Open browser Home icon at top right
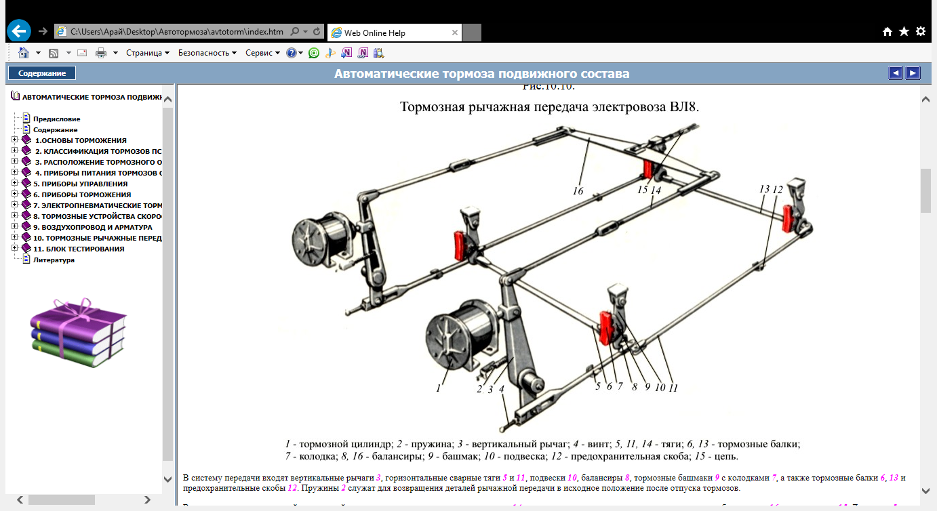This screenshot has width=937, height=511. [x=887, y=32]
